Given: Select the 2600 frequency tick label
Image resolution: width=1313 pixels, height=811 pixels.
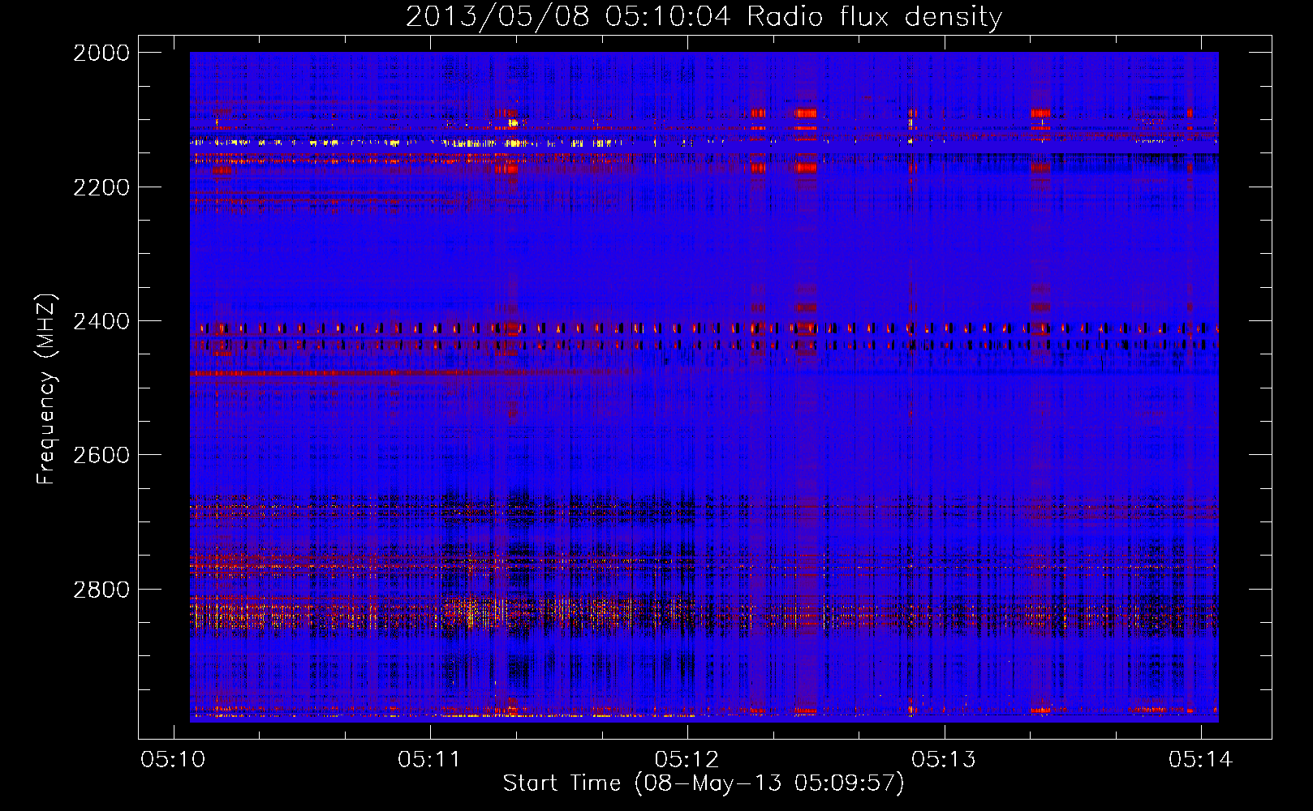Looking at the screenshot, I should point(101,455).
